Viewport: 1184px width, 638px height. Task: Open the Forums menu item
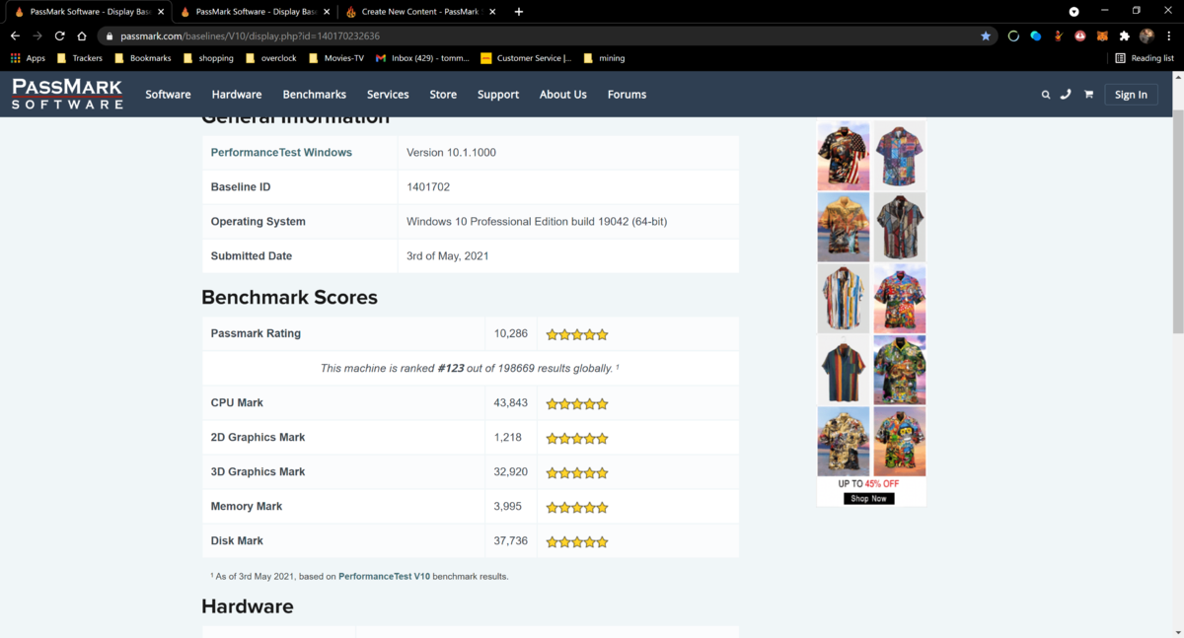click(x=627, y=95)
